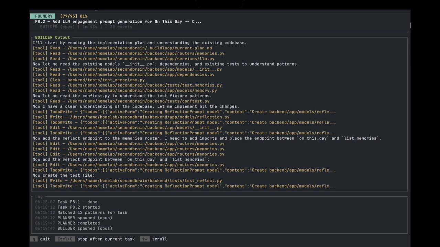Click the Read services/llm.py tool line
Screen dimensions: 440x247
pos(123,59)
